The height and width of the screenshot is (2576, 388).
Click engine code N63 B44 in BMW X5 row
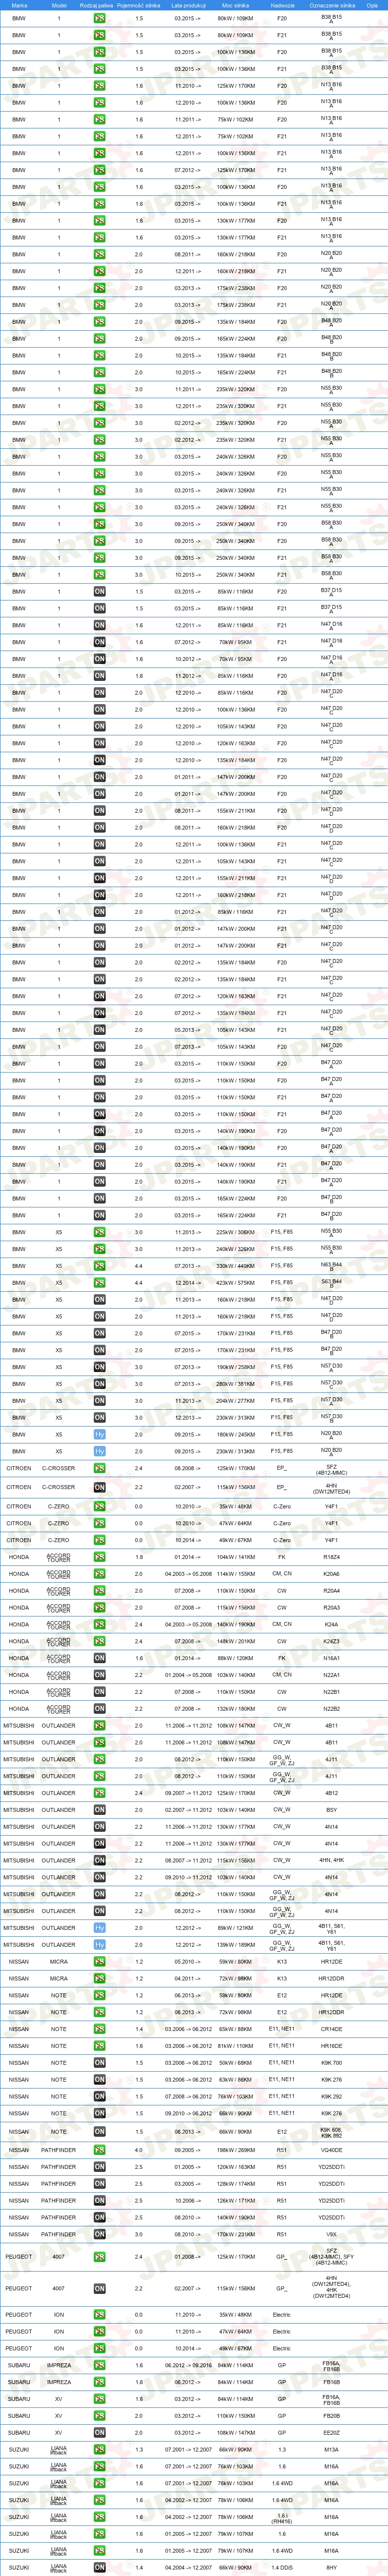tap(331, 1266)
